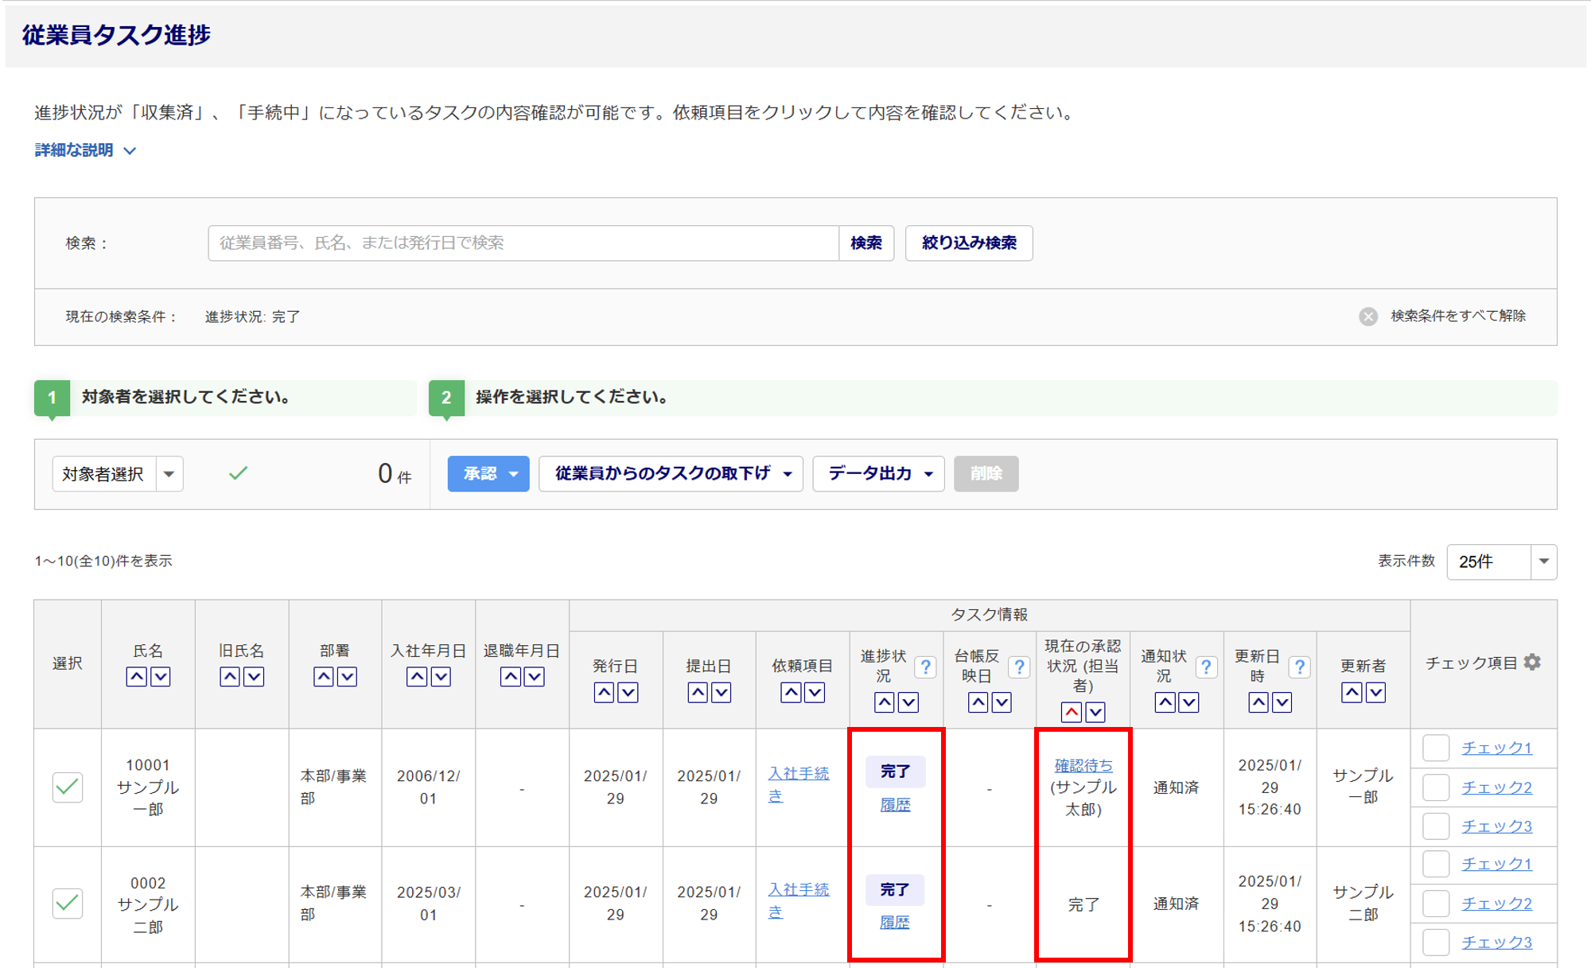This screenshot has width=1591, height=968.
Task: Sort 現在の承認状況 column descending arrow
Action: pos(1095,712)
